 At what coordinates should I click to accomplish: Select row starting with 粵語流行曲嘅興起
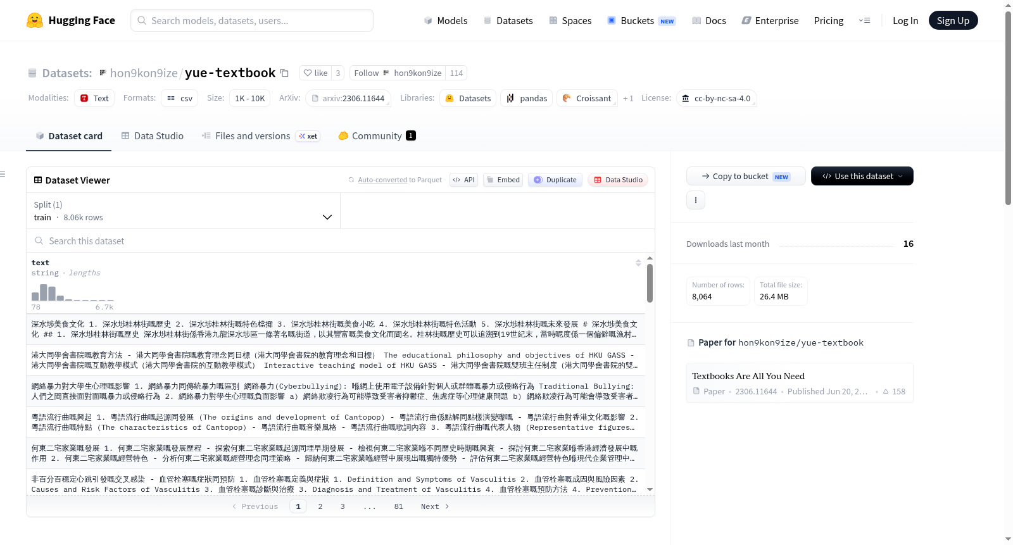(x=336, y=422)
